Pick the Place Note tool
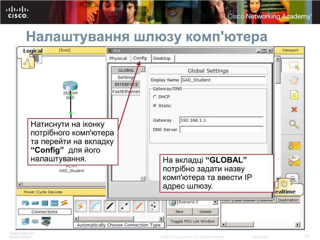This screenshot has height=240, width=320. coord(294,95)
